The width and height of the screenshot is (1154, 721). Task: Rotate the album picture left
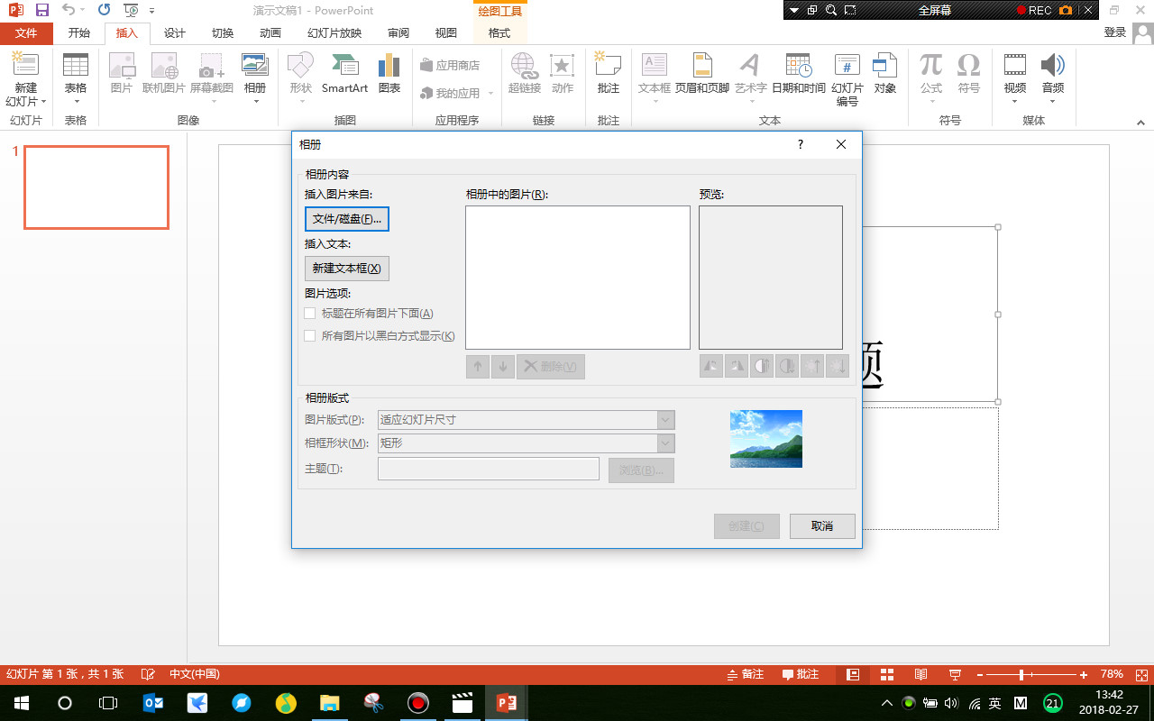click(710, 366)
